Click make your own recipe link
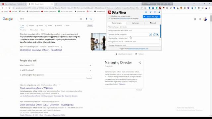 tap(123, 19)
